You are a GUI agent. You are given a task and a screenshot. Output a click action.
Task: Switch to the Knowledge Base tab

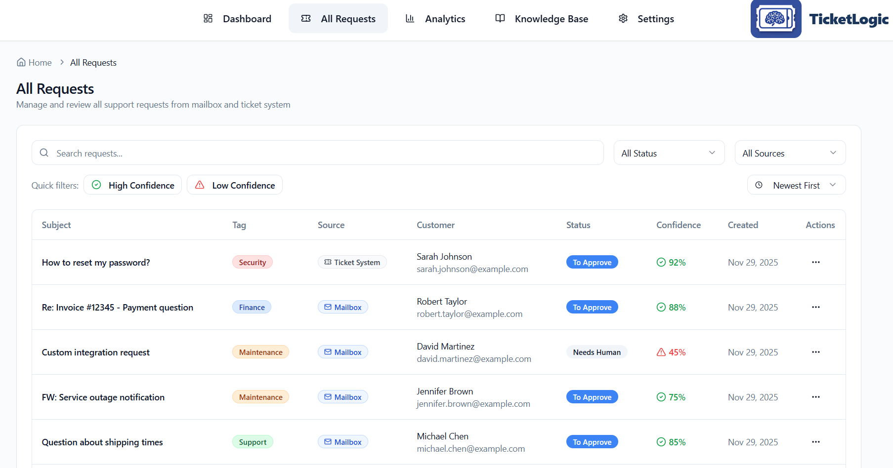[542, 19]
